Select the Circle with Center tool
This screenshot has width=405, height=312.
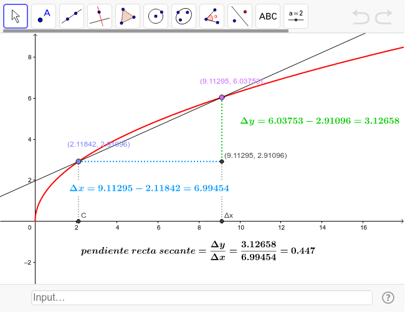156,16
